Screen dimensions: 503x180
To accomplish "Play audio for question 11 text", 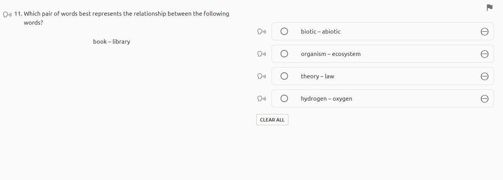I will point(7,14).
